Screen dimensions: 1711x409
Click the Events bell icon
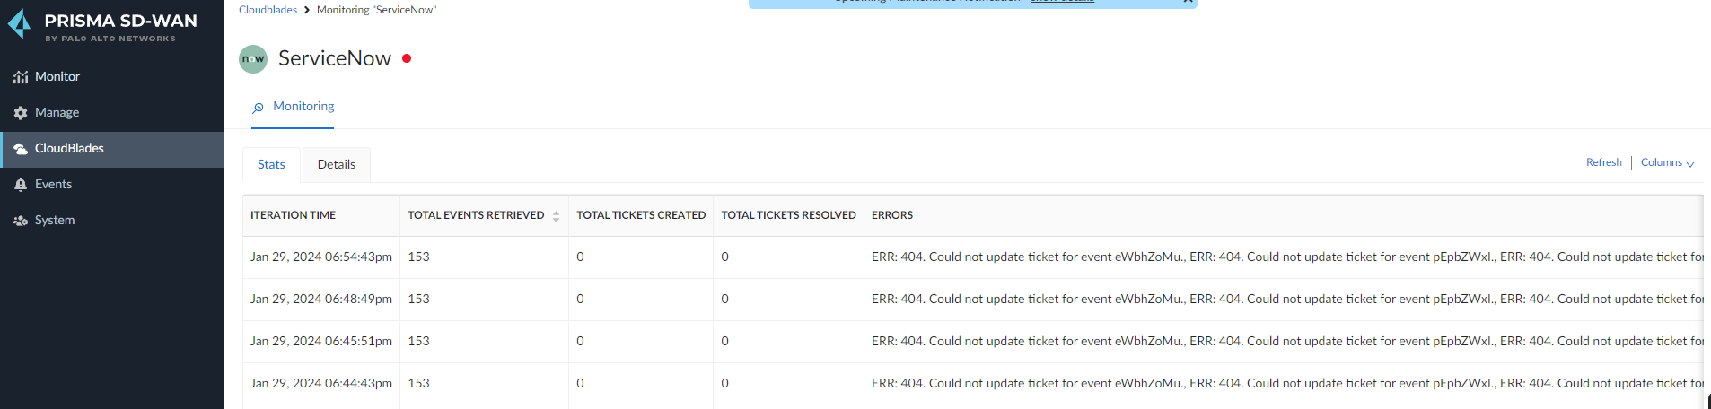pos(21,185)
